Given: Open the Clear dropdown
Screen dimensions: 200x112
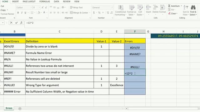Looking at the screenshot, I should [173, 13].
